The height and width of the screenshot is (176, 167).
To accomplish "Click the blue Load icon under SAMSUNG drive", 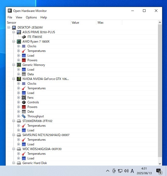I will point(24,144).
